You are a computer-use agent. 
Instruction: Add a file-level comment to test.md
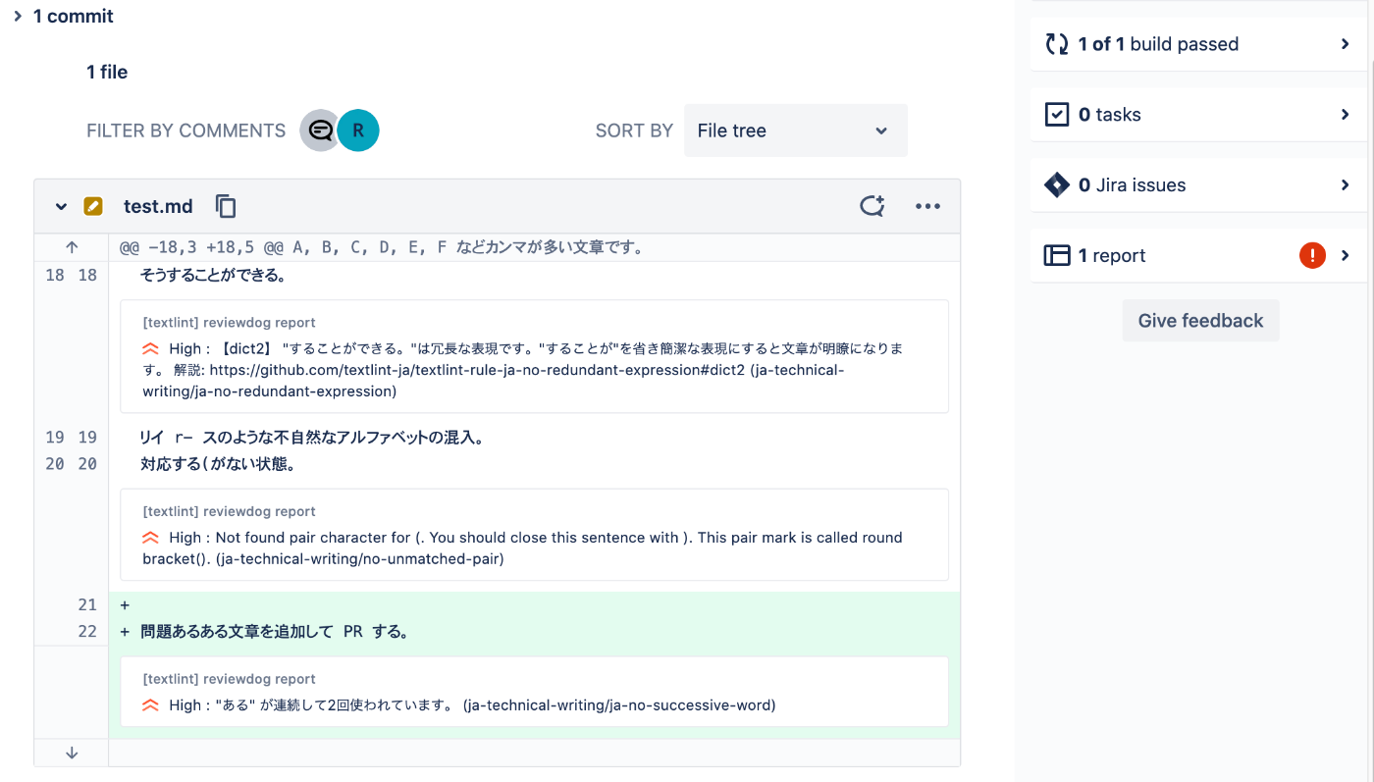click(872, 206)
